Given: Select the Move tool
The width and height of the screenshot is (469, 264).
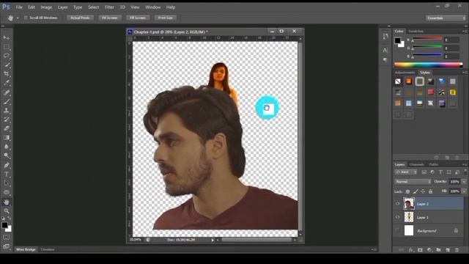Looking at the screenshot, I should click(x=7, y=37).
